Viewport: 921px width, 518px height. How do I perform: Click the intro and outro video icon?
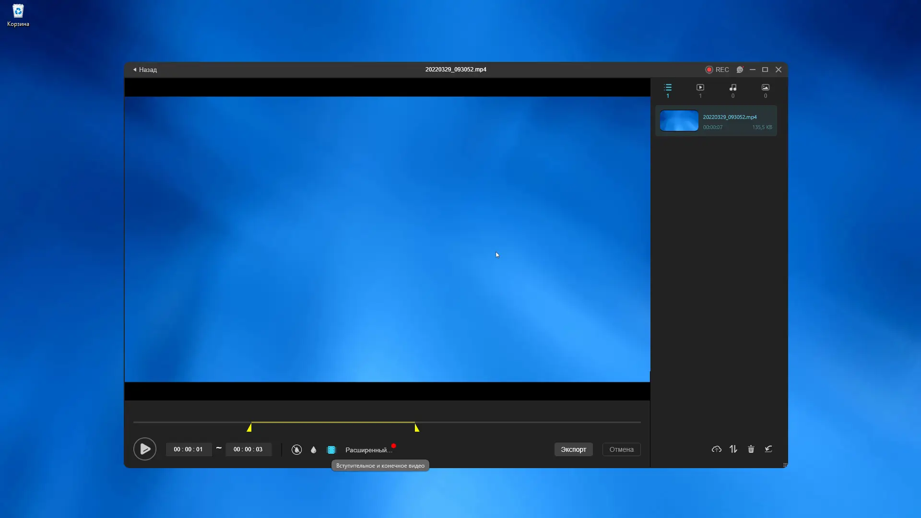331,449
